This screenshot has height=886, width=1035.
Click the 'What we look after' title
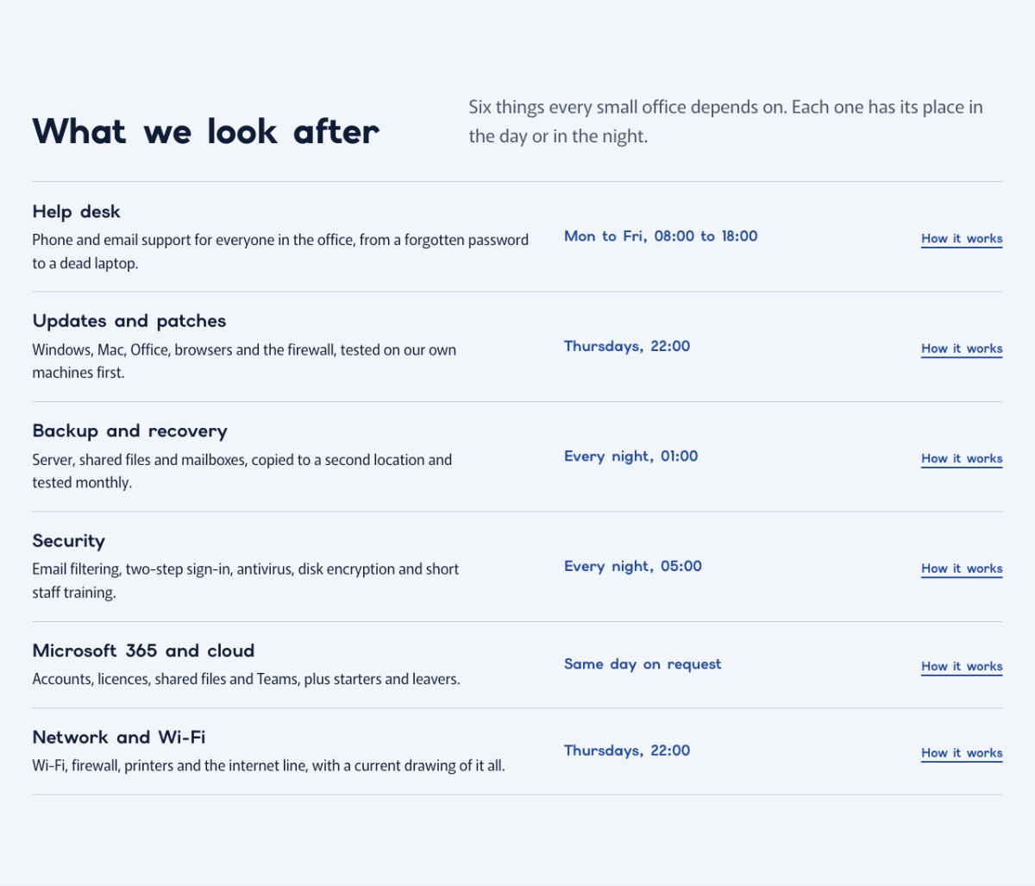(206, 131)
